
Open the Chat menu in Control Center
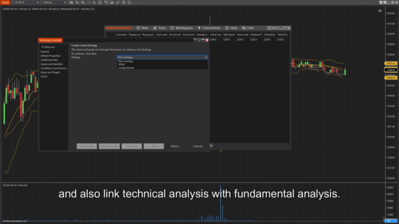tap(248, 28)
